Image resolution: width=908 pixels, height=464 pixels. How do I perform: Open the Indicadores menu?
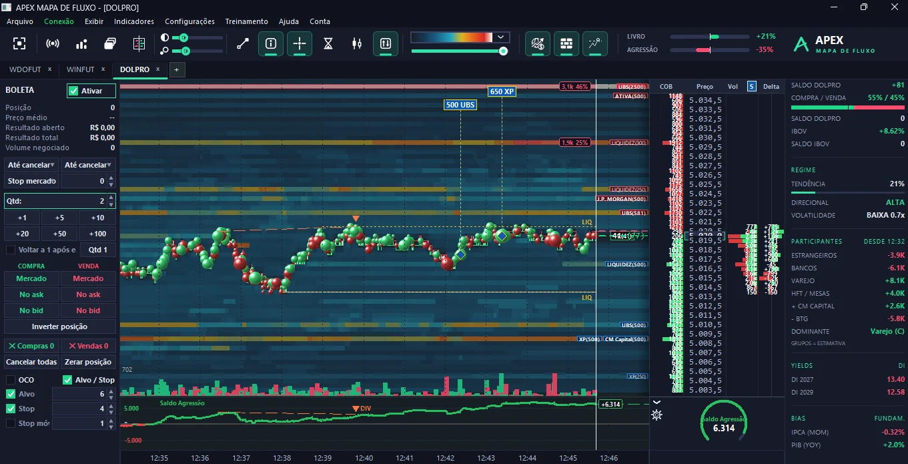pos(134,21)
